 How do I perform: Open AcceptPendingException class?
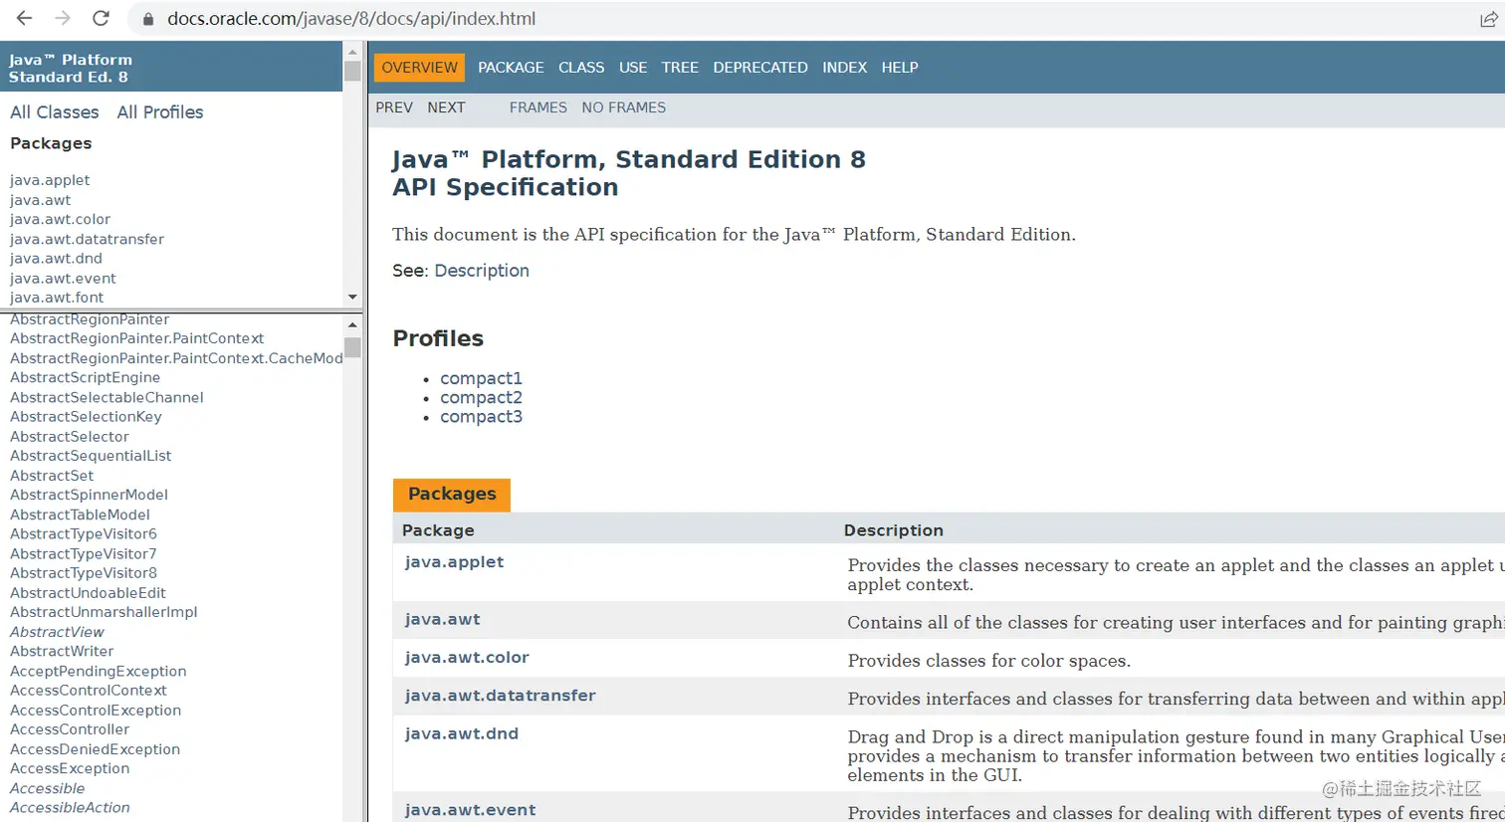click(x=98, y=671)
